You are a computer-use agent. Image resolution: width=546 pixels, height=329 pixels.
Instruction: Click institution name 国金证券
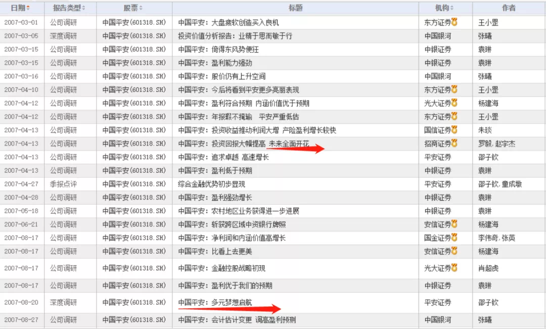[x=438, y=238]
